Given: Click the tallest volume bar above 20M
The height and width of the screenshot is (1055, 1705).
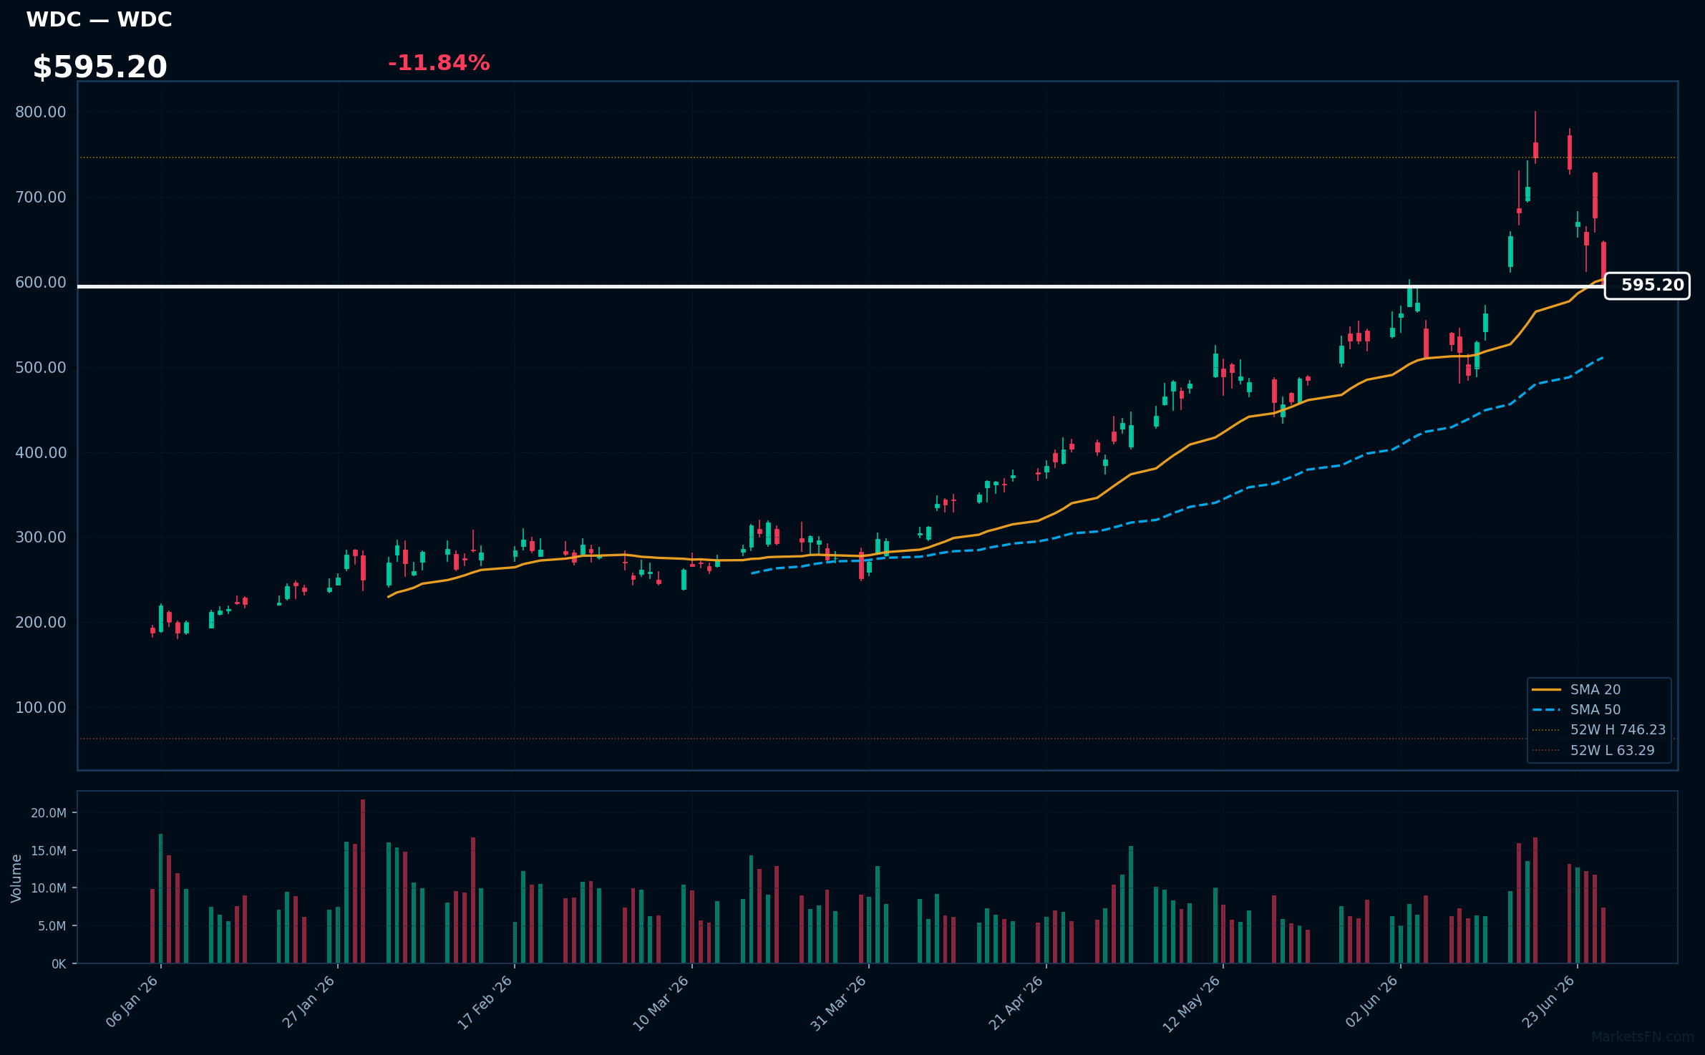Looking at the screenshot, I should click(363, 881).
